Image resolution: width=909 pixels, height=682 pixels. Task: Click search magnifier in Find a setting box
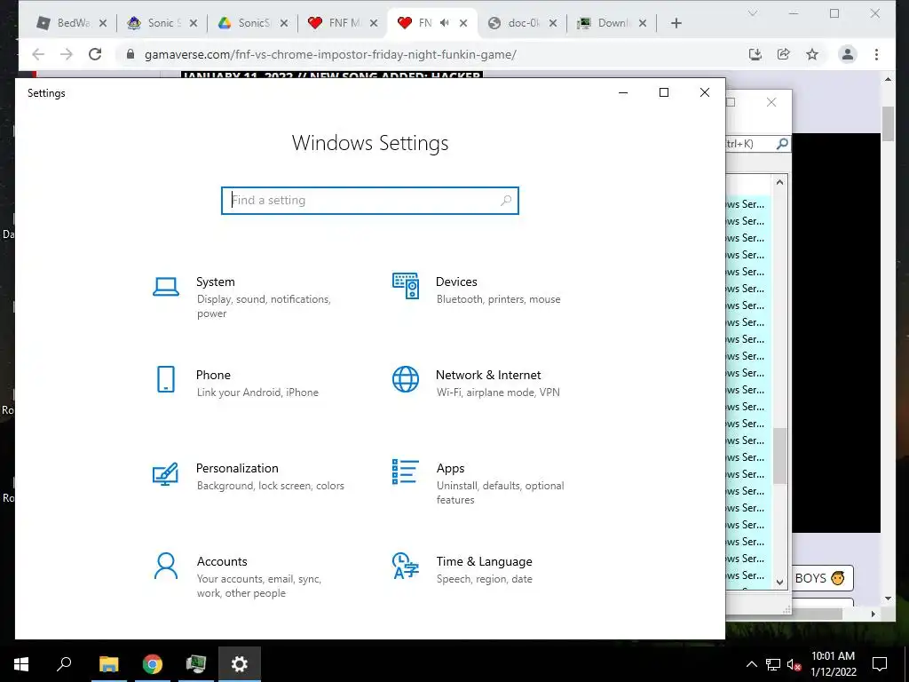506,200
